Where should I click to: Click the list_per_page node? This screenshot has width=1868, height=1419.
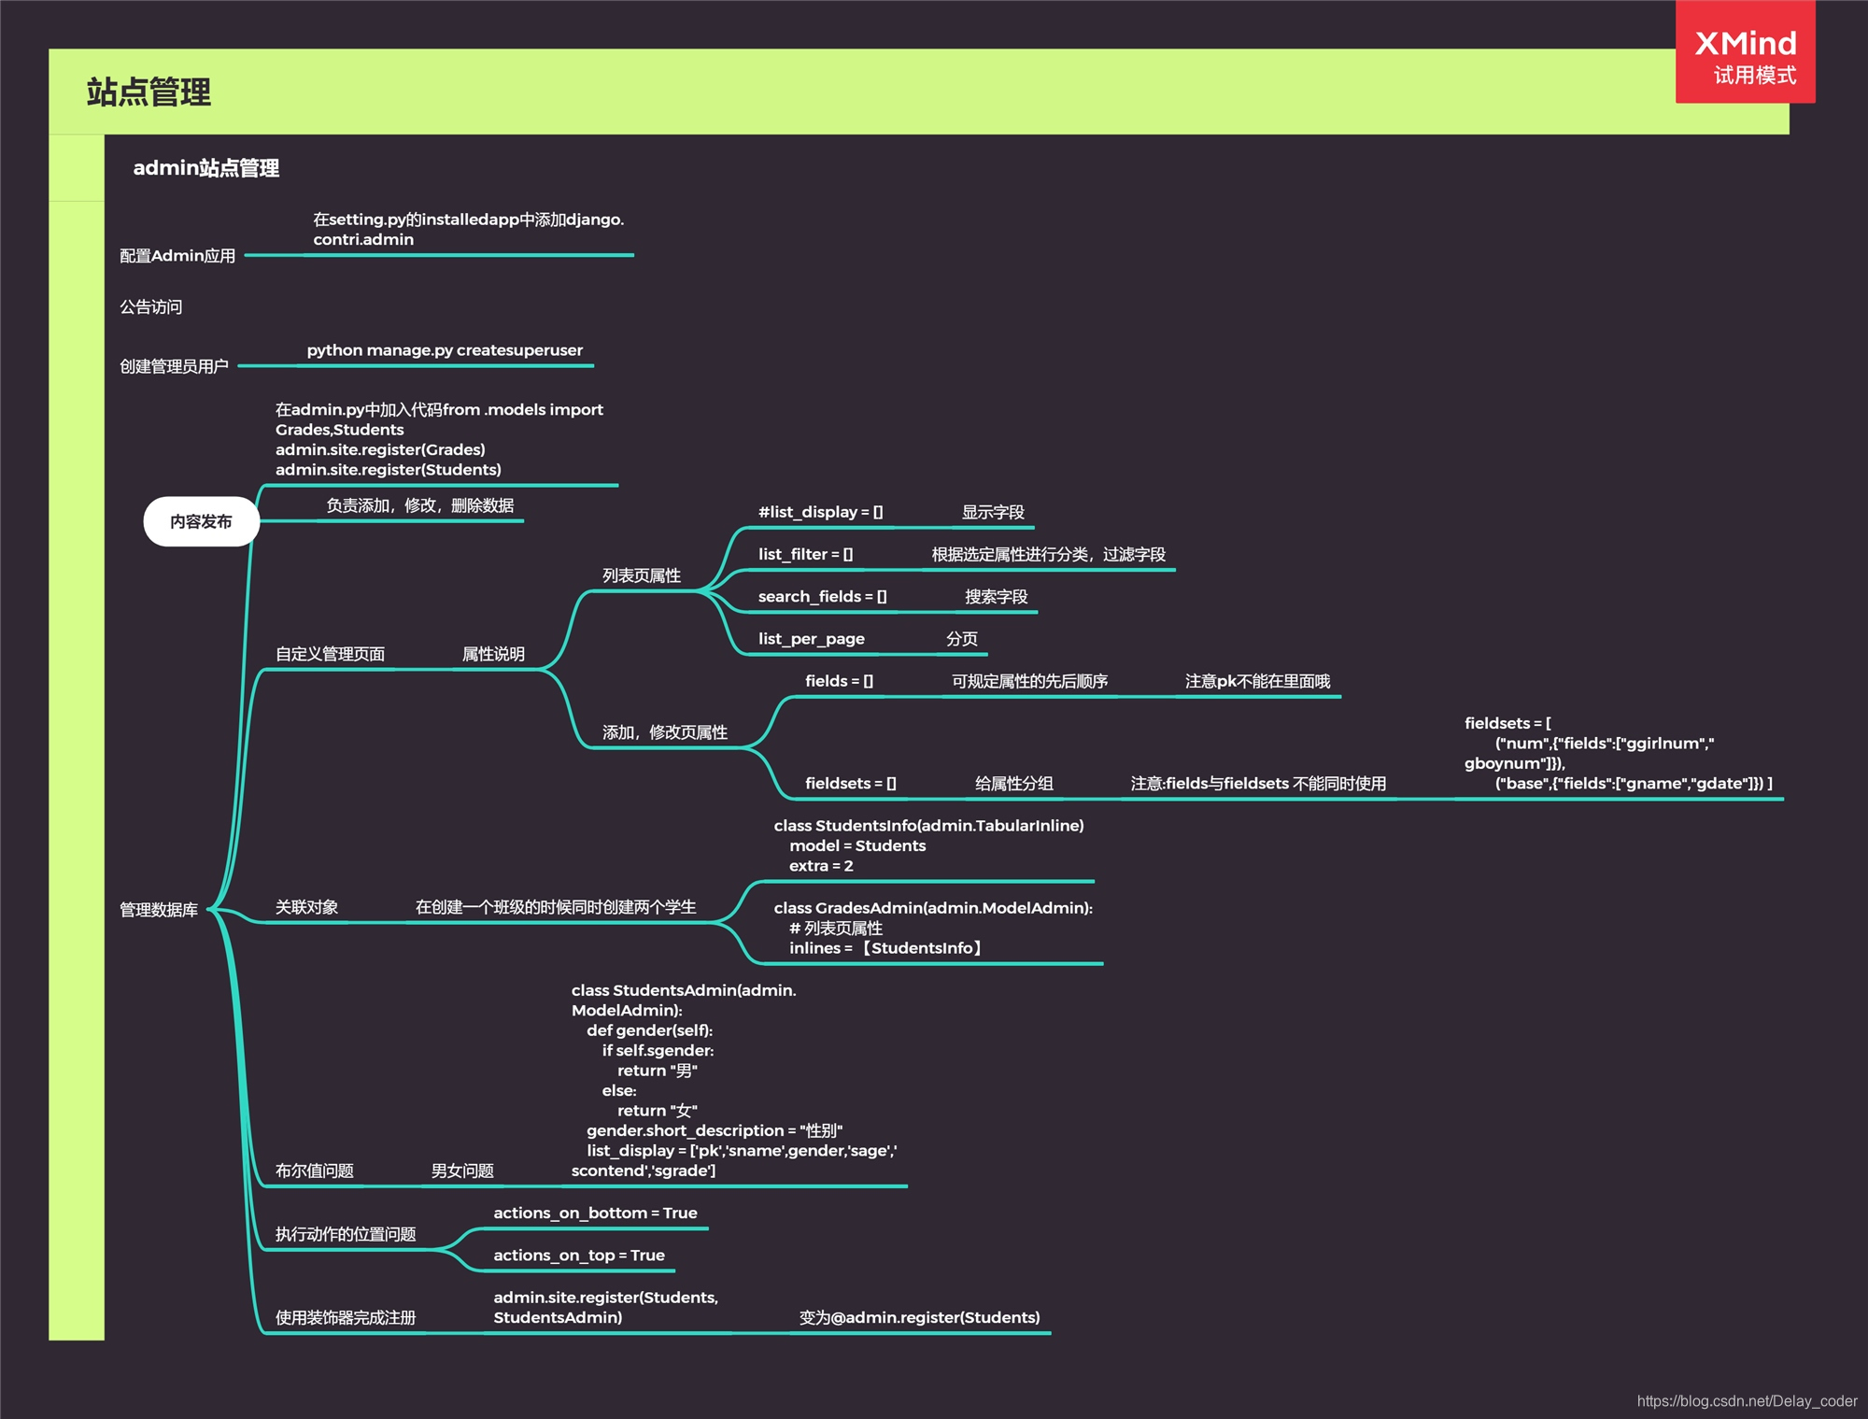pos(811,639)
